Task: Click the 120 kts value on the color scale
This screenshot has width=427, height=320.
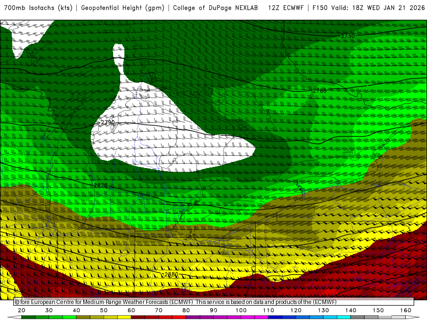Action: pyautogui.click(x=296, y=310)
